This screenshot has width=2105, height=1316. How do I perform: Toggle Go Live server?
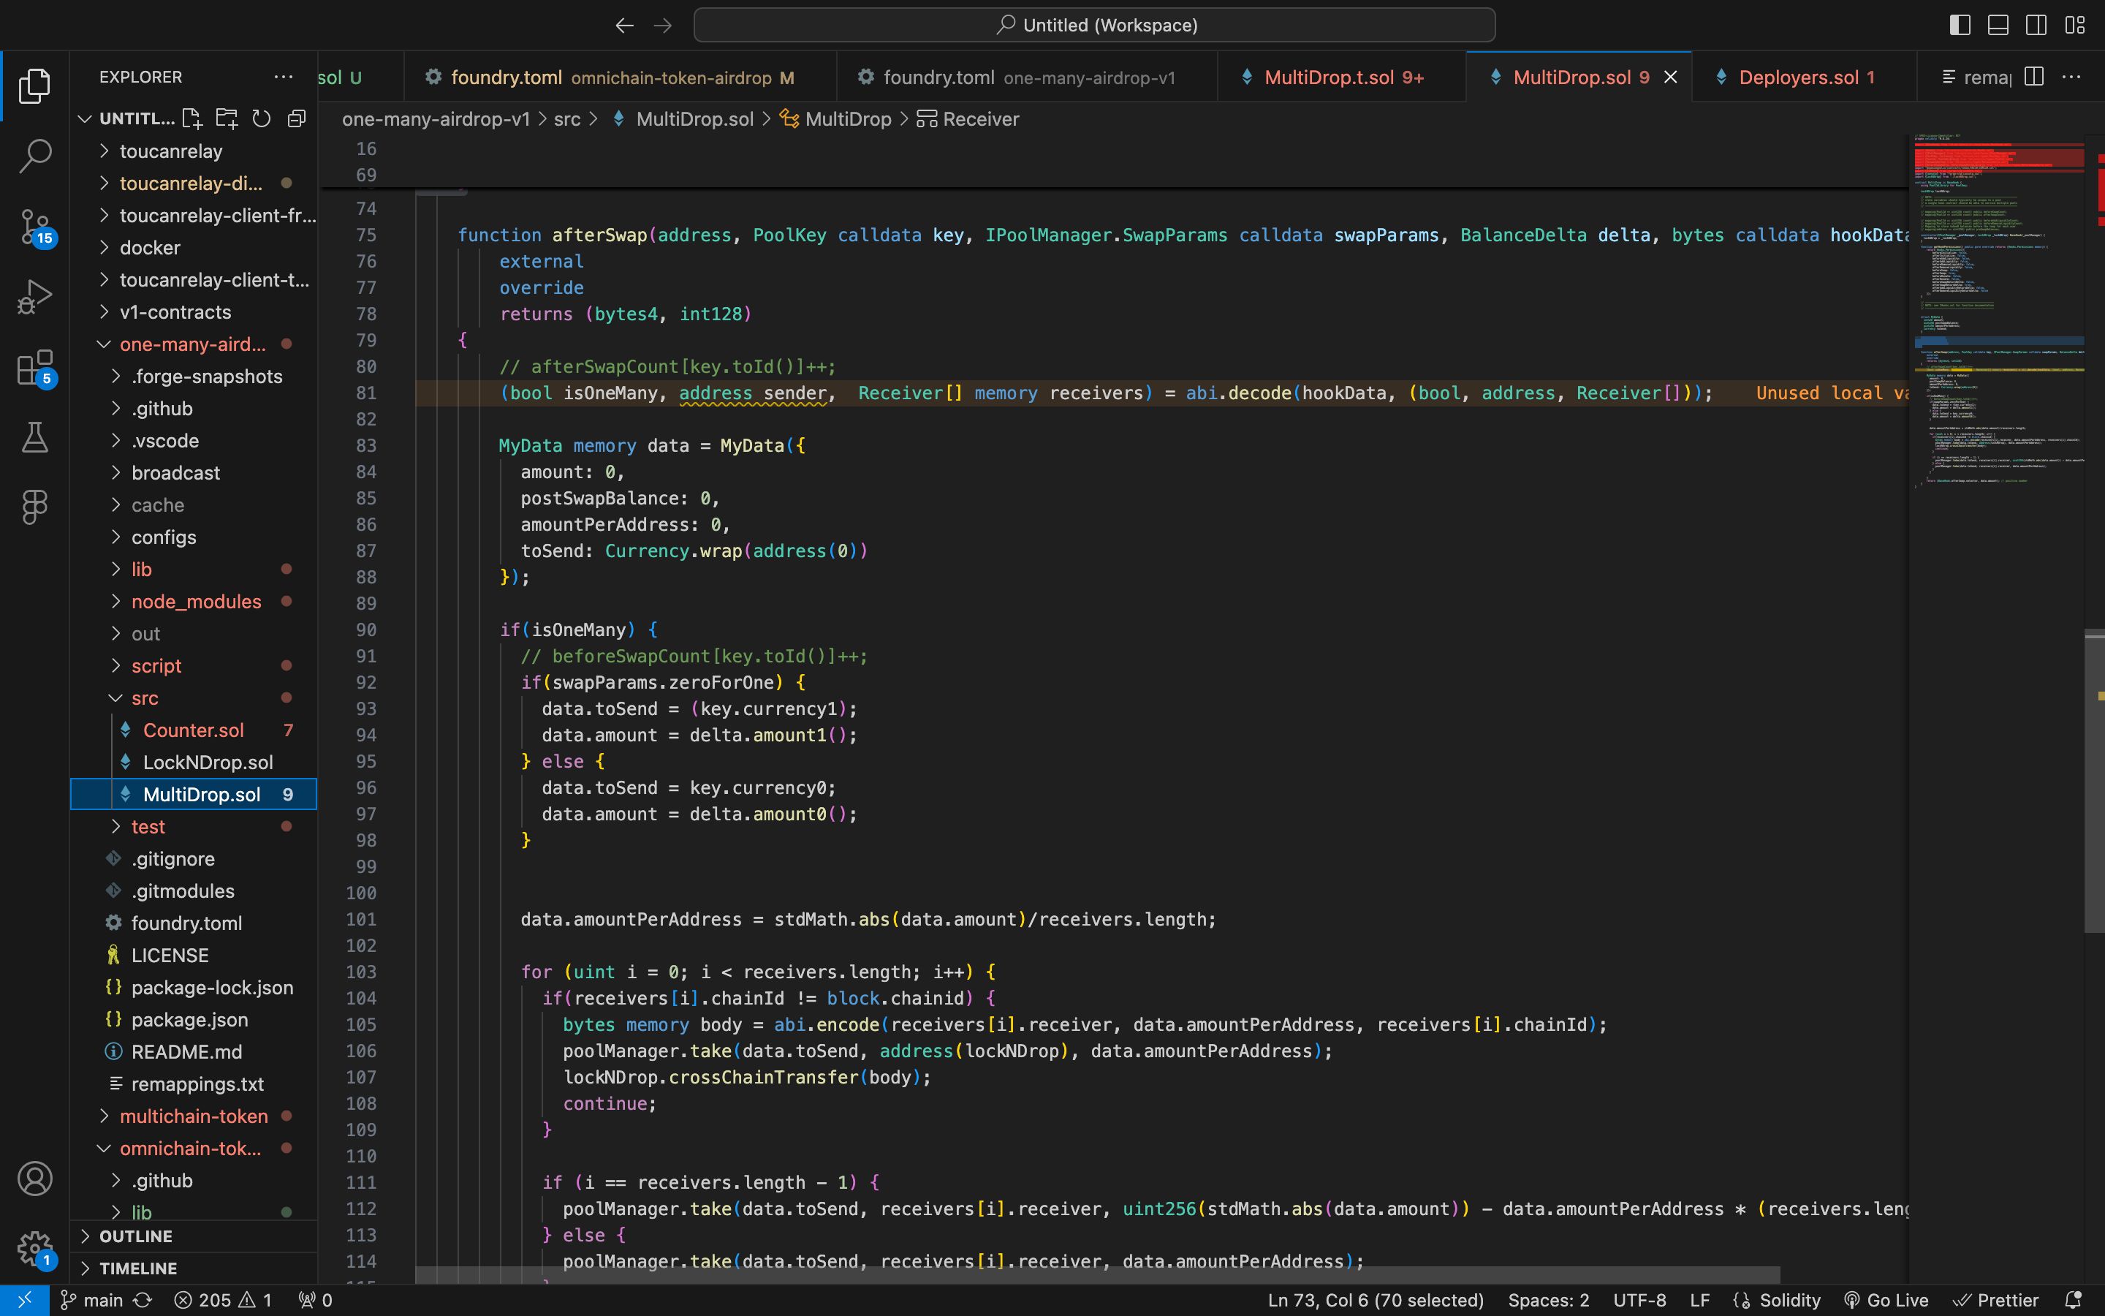coord(1886,1301)
